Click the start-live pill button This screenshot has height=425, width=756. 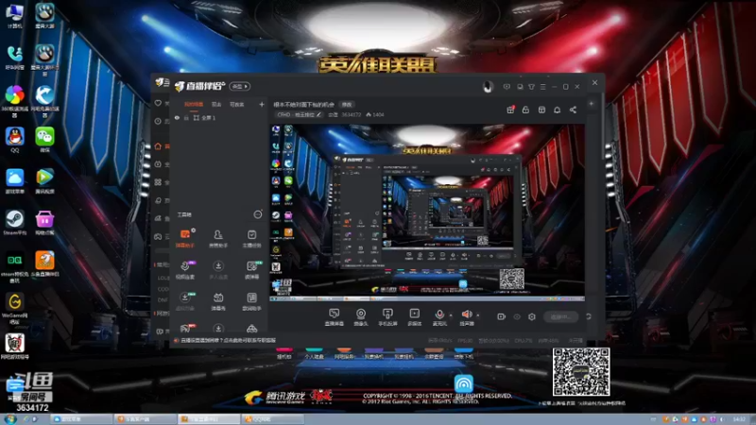(561, 316)
